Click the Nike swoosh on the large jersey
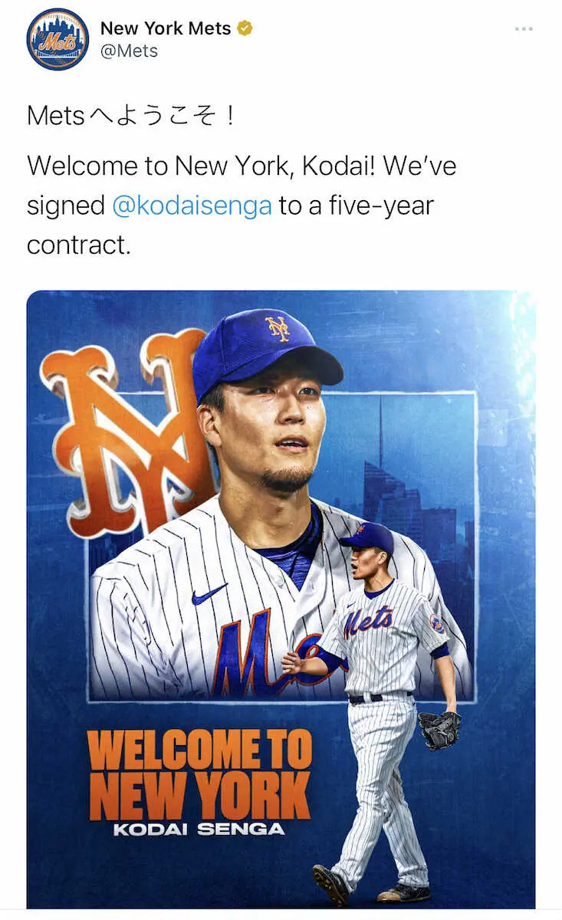 [209, 593]
